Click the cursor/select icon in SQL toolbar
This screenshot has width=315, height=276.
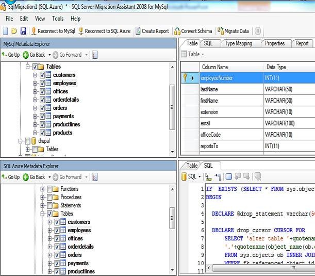pyautogui.click(x=208, y=177)
